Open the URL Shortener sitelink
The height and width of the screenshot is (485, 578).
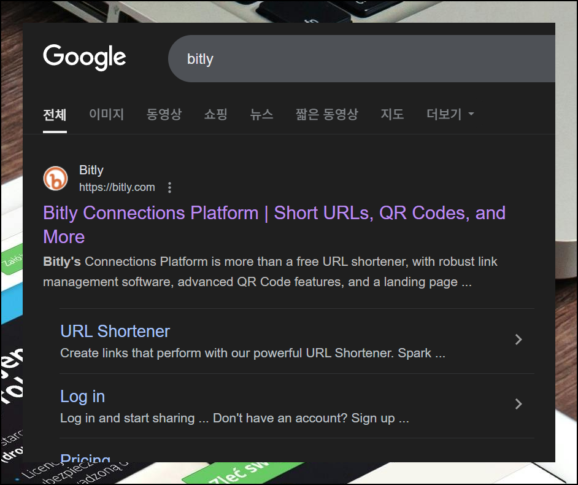pyautogui.click(x=115, y=331)
